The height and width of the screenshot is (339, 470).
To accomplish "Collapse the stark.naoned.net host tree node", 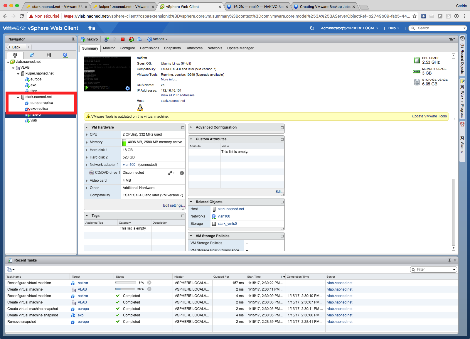I will click(18, 97).
